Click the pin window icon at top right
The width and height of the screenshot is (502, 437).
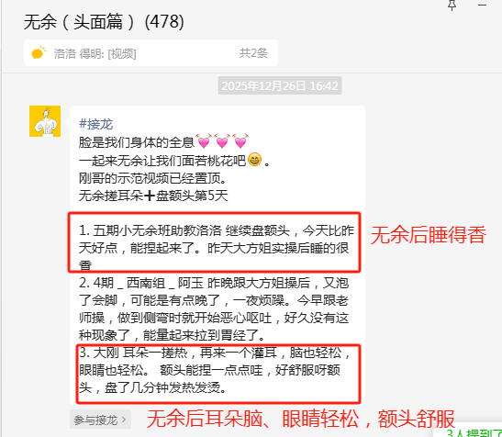(x=452, y=5)
